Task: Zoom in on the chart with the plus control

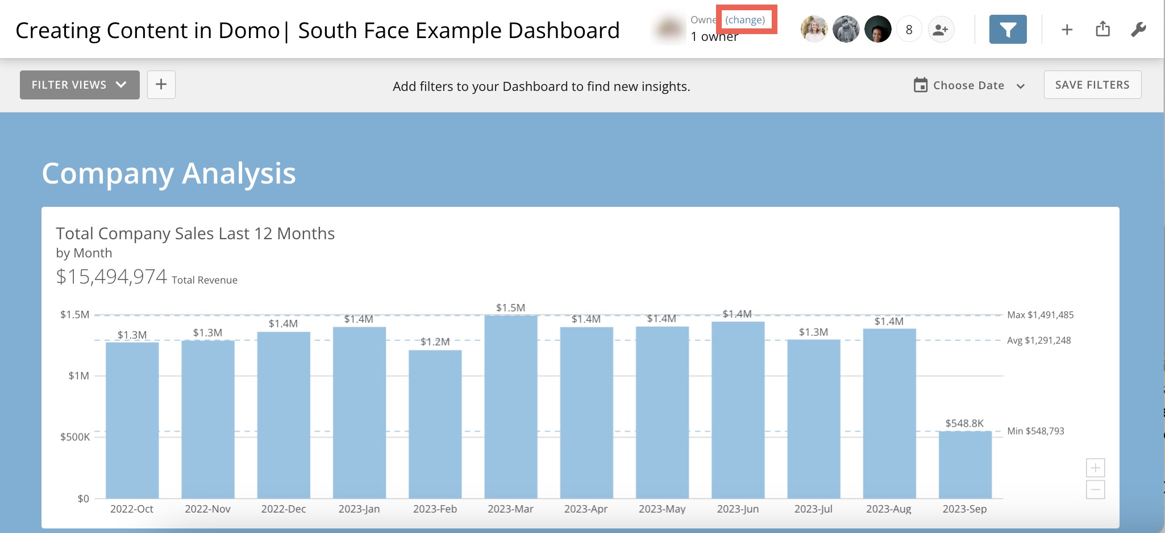Action: [x=1096, y=467]
